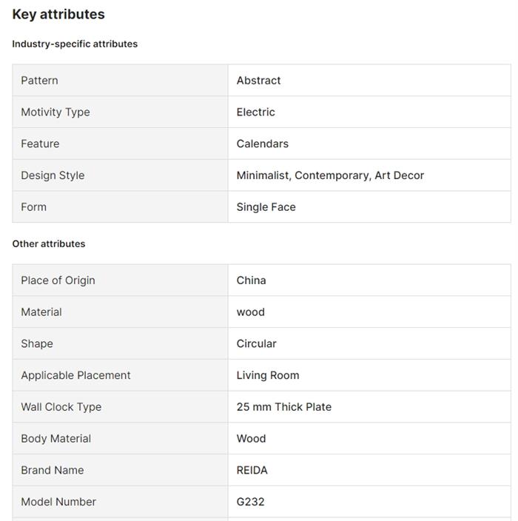Click the Living Room value
The image size is (518, 521).
[268, 375]
